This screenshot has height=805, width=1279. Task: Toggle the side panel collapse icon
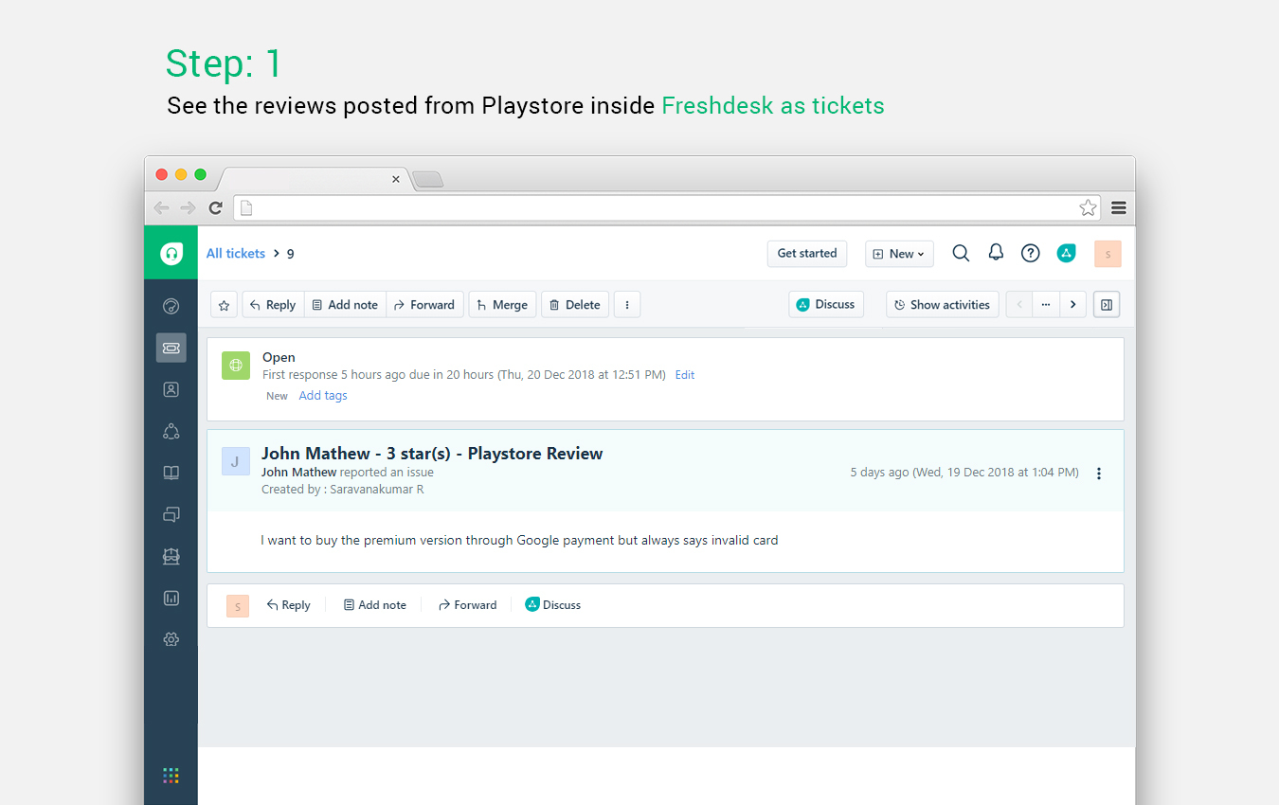(x=1106, y=304)
